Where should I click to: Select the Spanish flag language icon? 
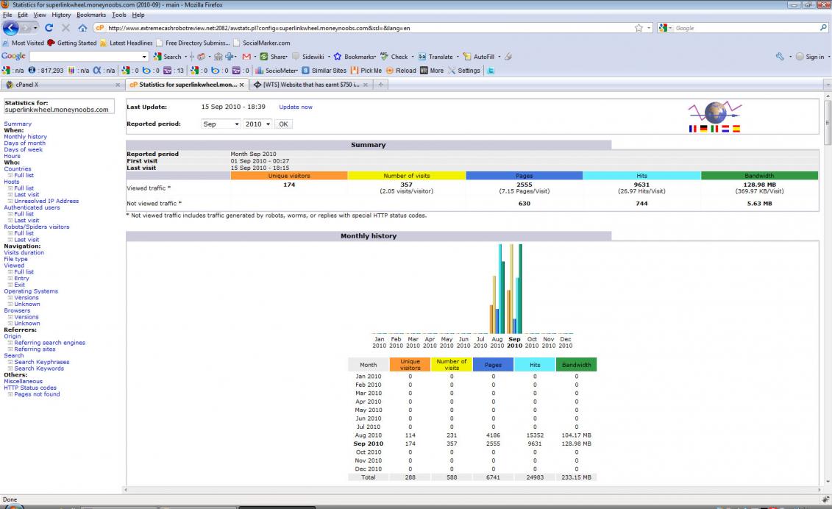[x=736, y=129]
